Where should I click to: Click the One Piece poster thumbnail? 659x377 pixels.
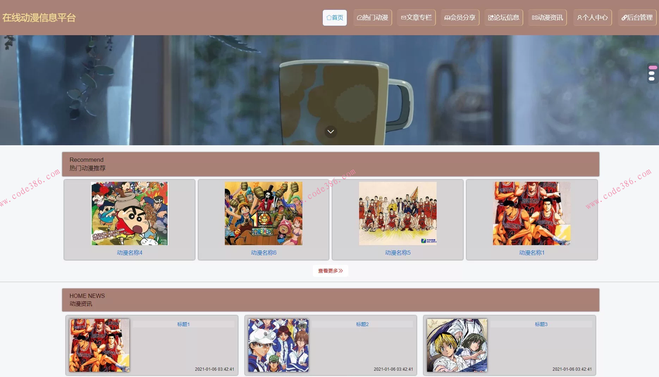[x=263, y=213]
